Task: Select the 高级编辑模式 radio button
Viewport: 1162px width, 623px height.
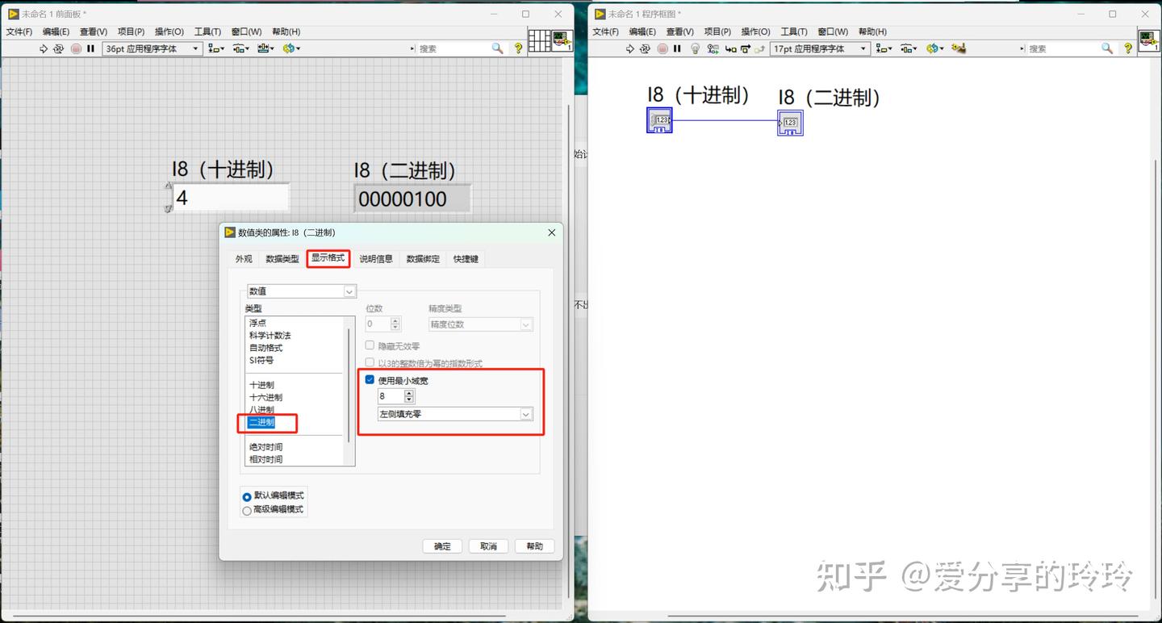Action: [x=247, y=509]
